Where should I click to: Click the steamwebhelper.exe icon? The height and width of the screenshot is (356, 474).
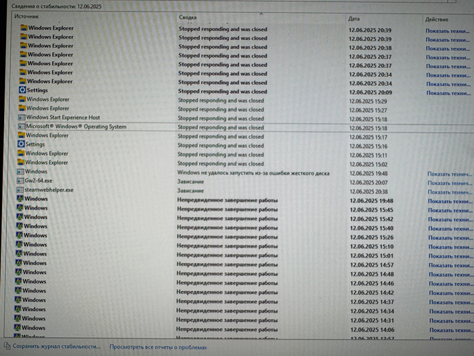coord(20,191)
